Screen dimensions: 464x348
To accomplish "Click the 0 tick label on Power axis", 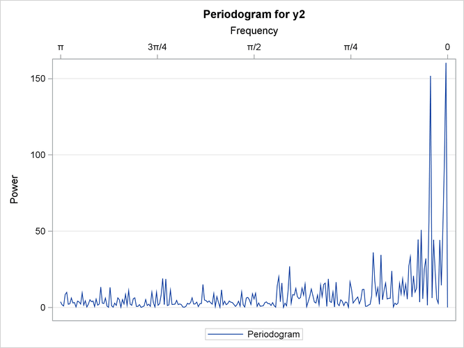I will pyautogui.click(x=42, y=308).
